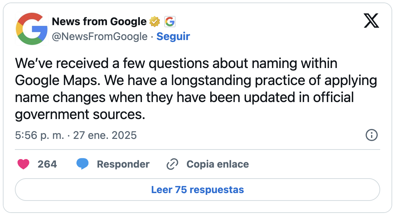The width and height of the screenshot is (400, 214).
Task: Open the X logo link
Action: 371,21
